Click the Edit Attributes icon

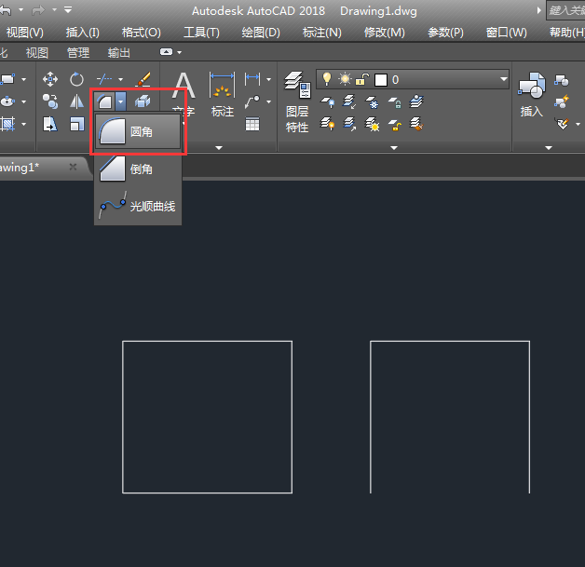pyautogui.click(x=563, y=124)
